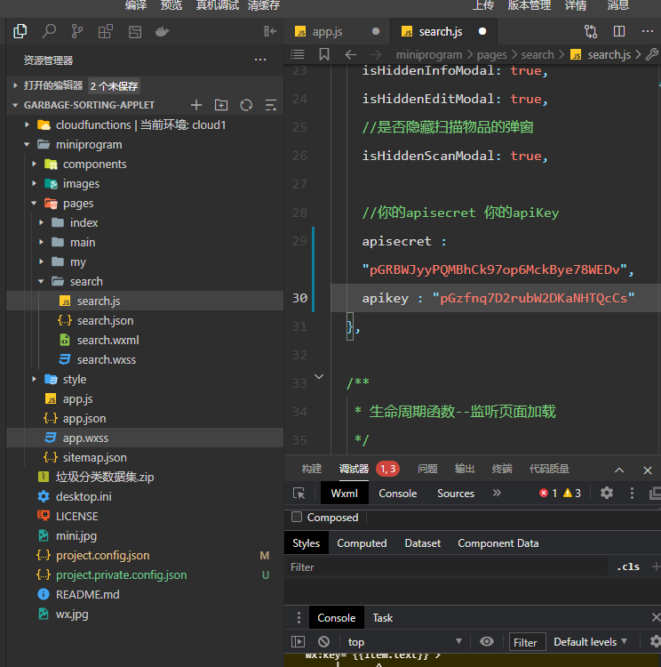The image size is (661, 667).
Task: Collapse all folders in explorer
Action: click(271, 105)
